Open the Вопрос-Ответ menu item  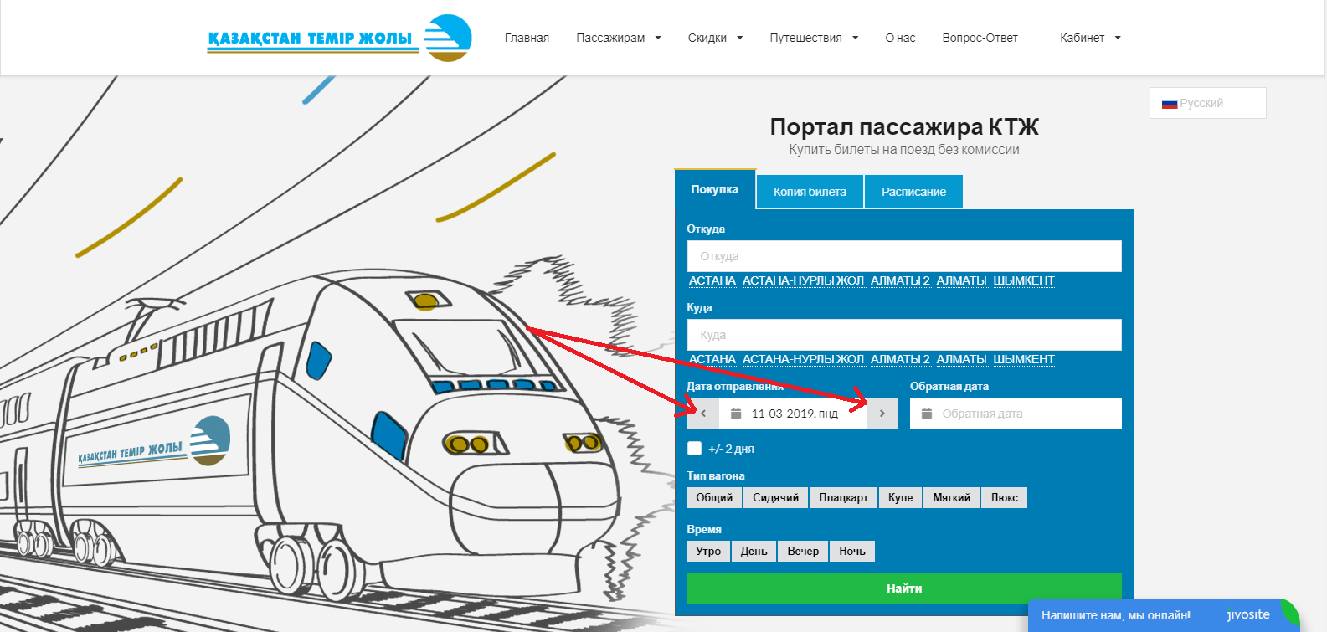tap(980, 38)
